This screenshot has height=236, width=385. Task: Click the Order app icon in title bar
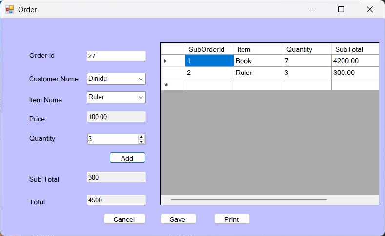10,9
